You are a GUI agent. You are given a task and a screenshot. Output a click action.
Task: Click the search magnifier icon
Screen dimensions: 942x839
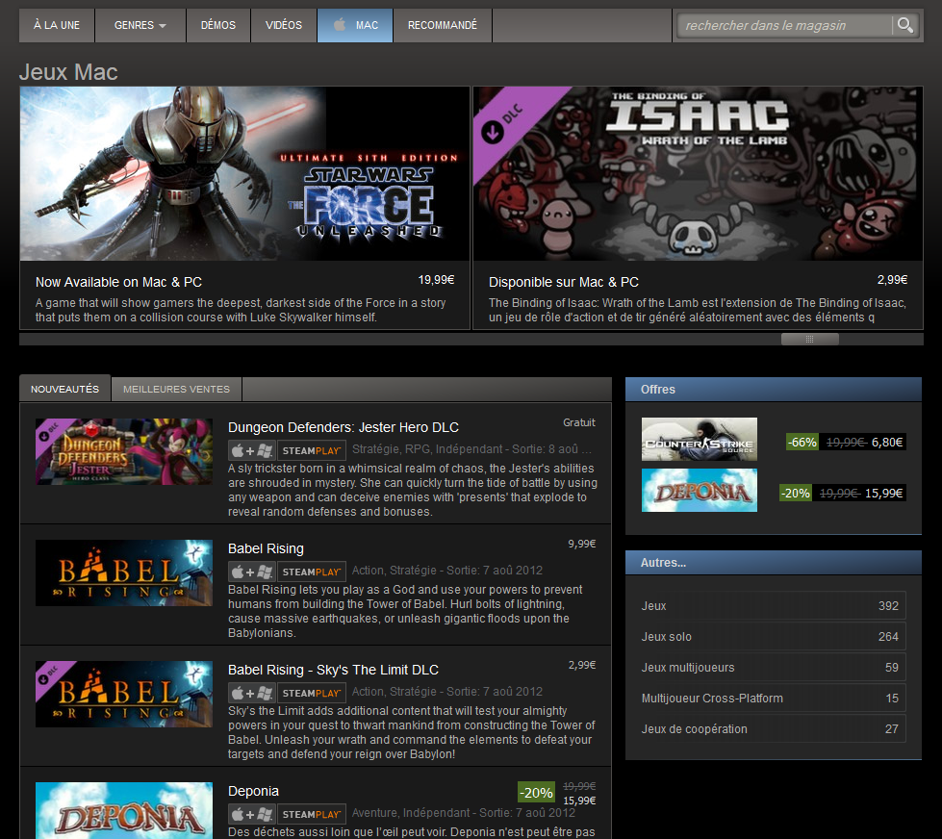tap(904, 25)
